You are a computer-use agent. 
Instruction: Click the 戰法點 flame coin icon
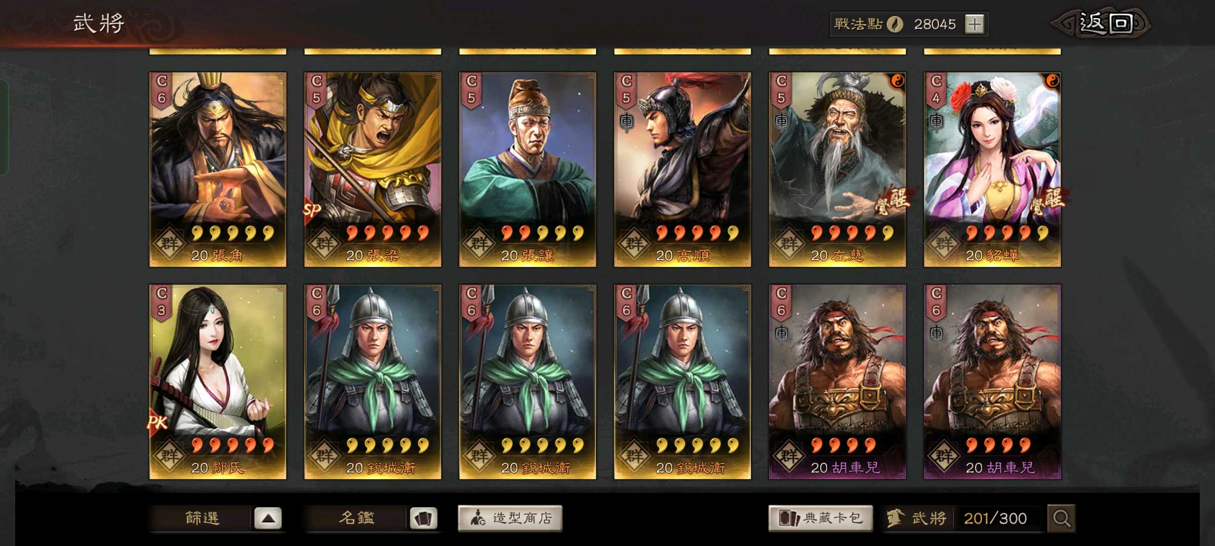(x=895, y=24)
